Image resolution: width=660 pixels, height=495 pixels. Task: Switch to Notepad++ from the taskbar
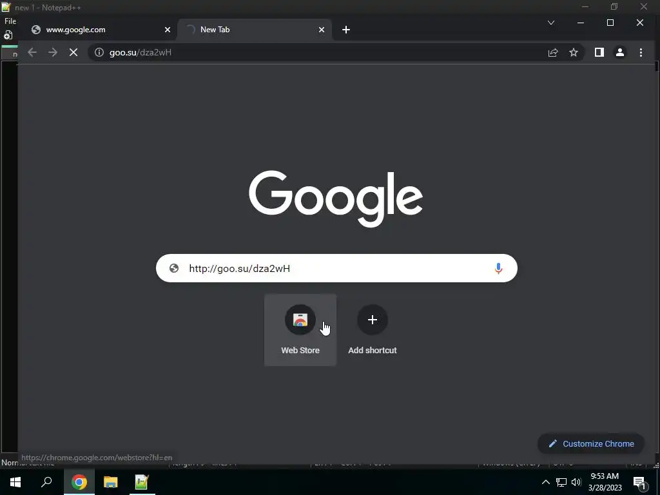click(x=142, y=482)
